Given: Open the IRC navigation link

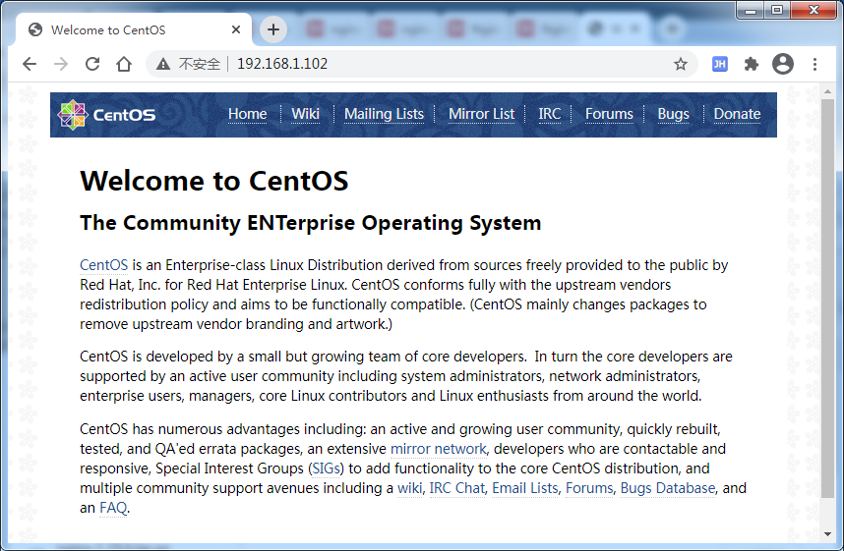Looking at the screenshot, I should 550,114.
